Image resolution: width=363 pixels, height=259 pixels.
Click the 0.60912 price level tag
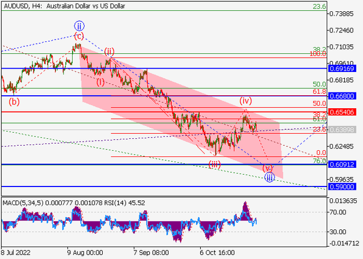point(342,164)
